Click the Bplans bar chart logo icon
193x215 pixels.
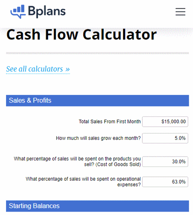coord(18,12)
